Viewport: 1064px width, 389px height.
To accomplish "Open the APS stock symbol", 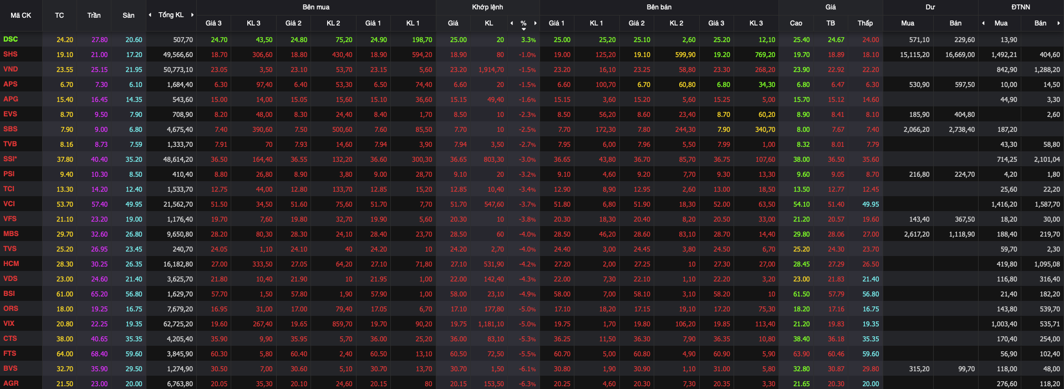I will coord(11,84).
